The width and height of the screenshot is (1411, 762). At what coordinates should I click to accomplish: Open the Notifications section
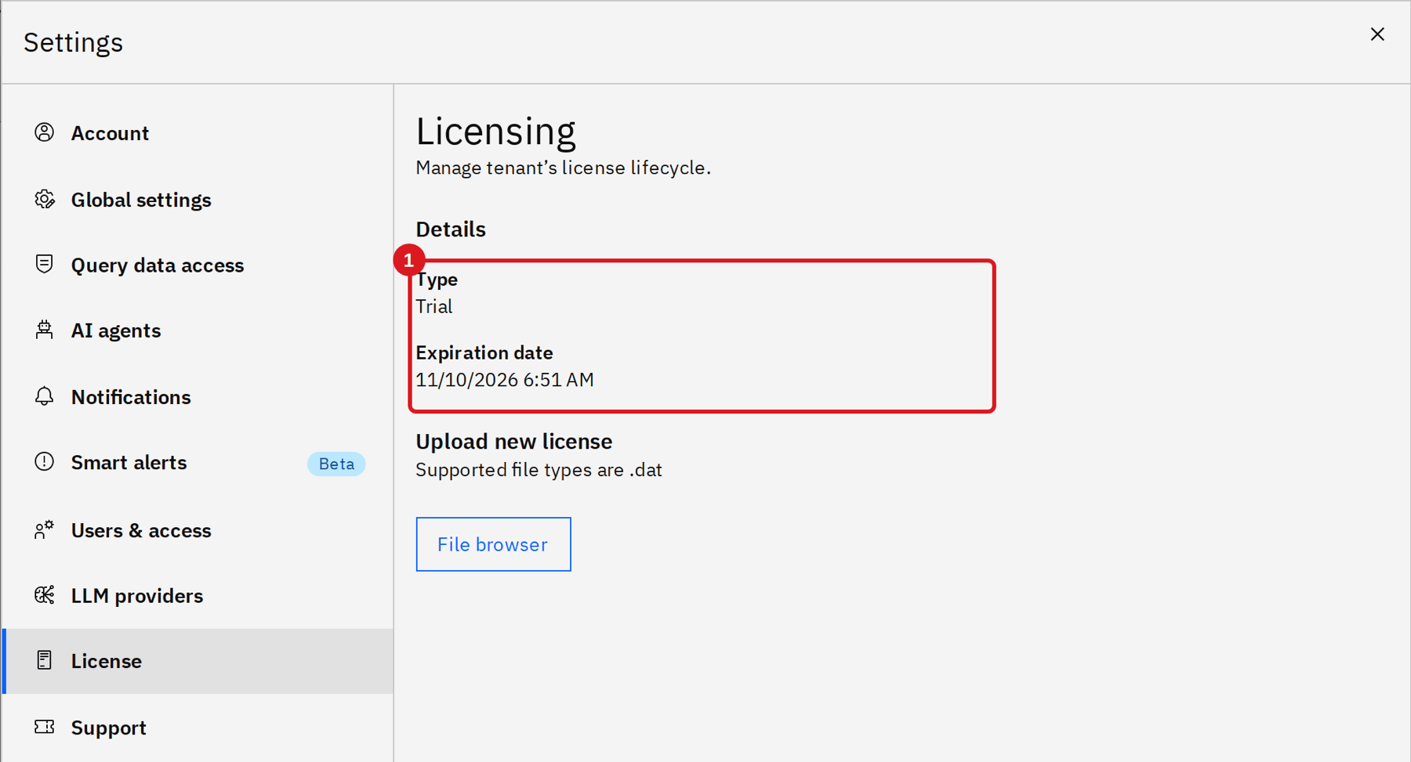(x=198, y=397)
